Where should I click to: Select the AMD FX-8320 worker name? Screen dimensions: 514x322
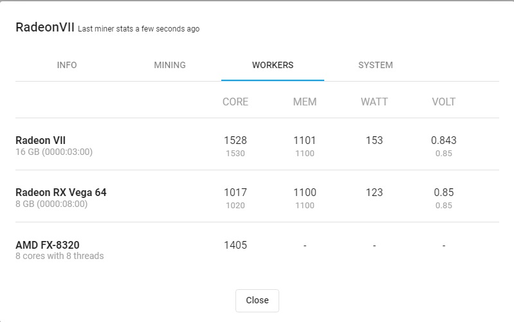pos(48,245)
